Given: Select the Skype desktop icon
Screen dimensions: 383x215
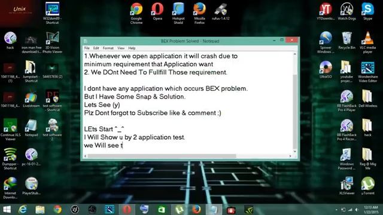Looking at the screenshot, I should (367, 11).
